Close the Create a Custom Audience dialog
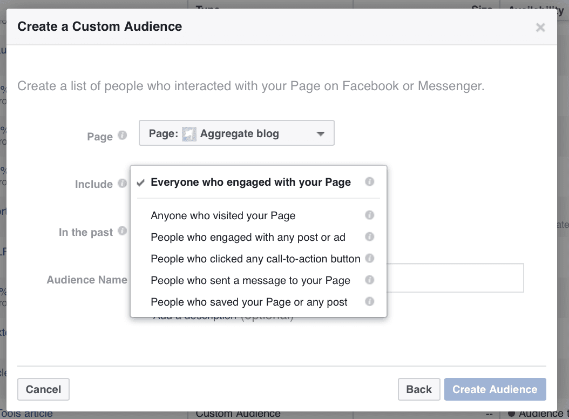 pos(540,27)
